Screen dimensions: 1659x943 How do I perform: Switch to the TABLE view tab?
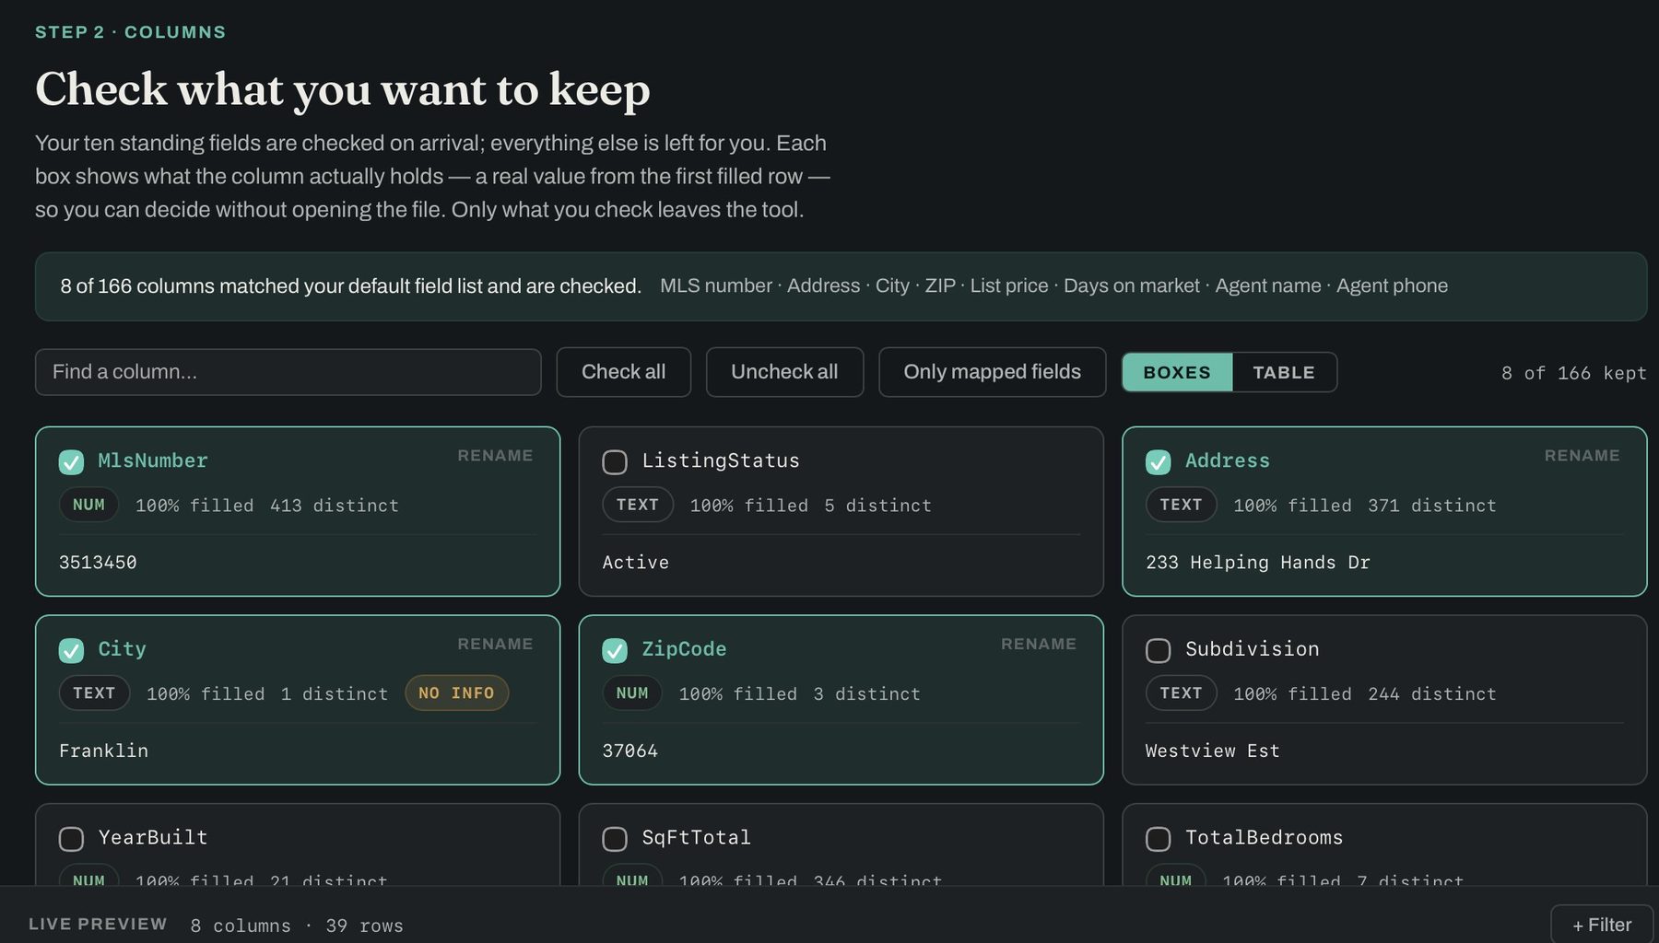click(1284, 372)
